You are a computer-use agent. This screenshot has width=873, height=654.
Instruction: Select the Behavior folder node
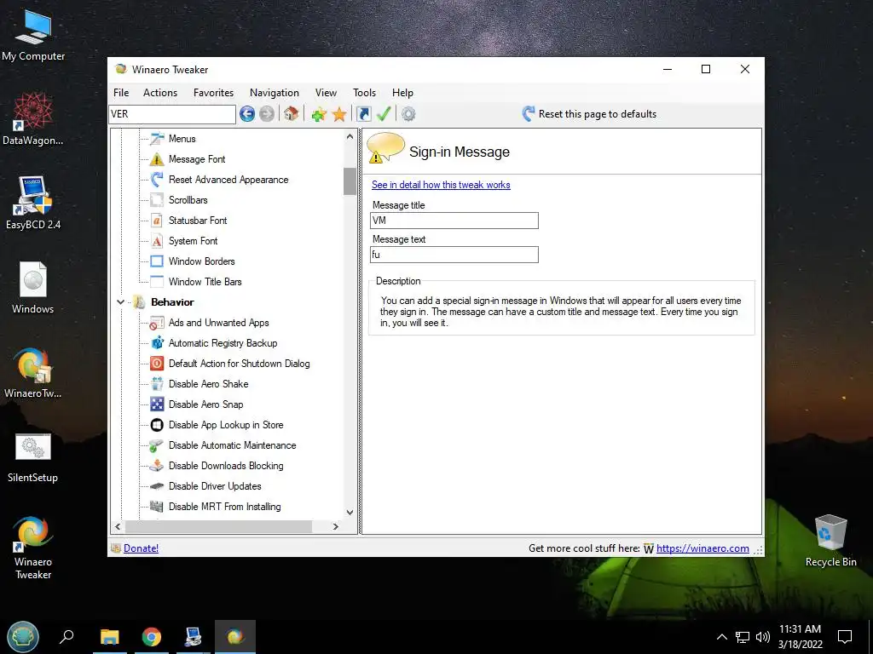[172, 302]
